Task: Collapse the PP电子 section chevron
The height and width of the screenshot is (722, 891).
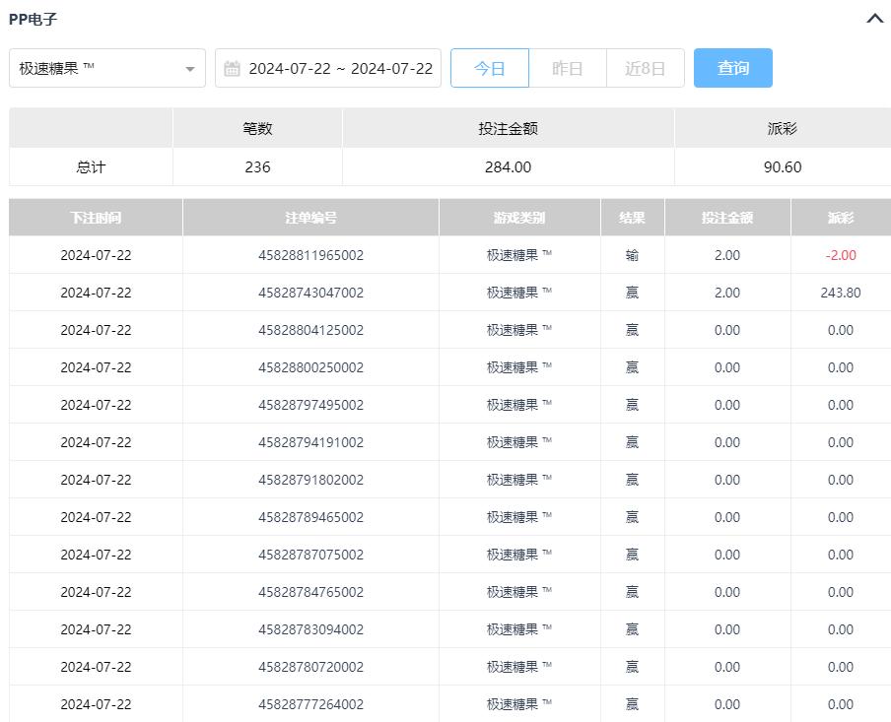Action: (x=874, y=19)
